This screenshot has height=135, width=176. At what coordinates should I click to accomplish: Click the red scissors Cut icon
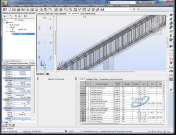(36, 10)
